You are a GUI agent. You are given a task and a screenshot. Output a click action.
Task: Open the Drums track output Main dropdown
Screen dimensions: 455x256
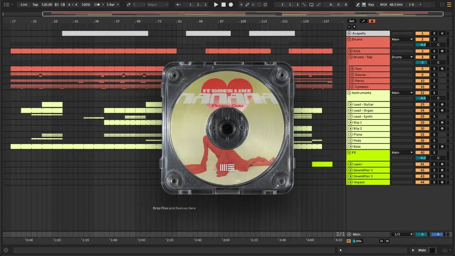[x=402, y=39]
